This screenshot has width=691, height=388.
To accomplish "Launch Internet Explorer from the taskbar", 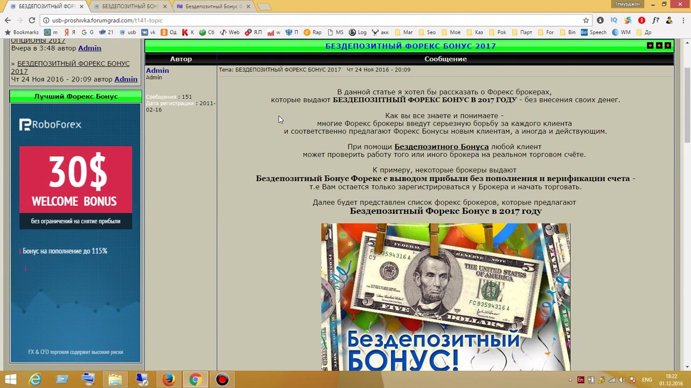I will point(35,379).
